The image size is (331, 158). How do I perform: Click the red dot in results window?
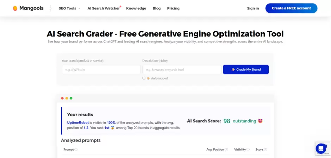[x=62, y=98]
